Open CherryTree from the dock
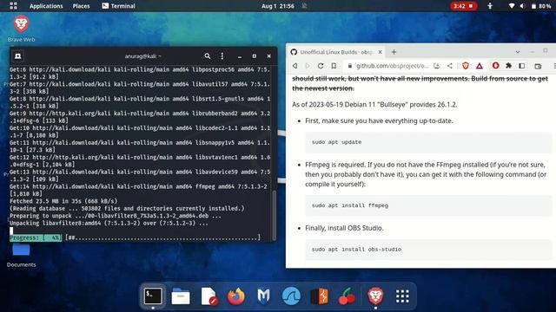The image size is (556, 312). (x=347, y=296)
